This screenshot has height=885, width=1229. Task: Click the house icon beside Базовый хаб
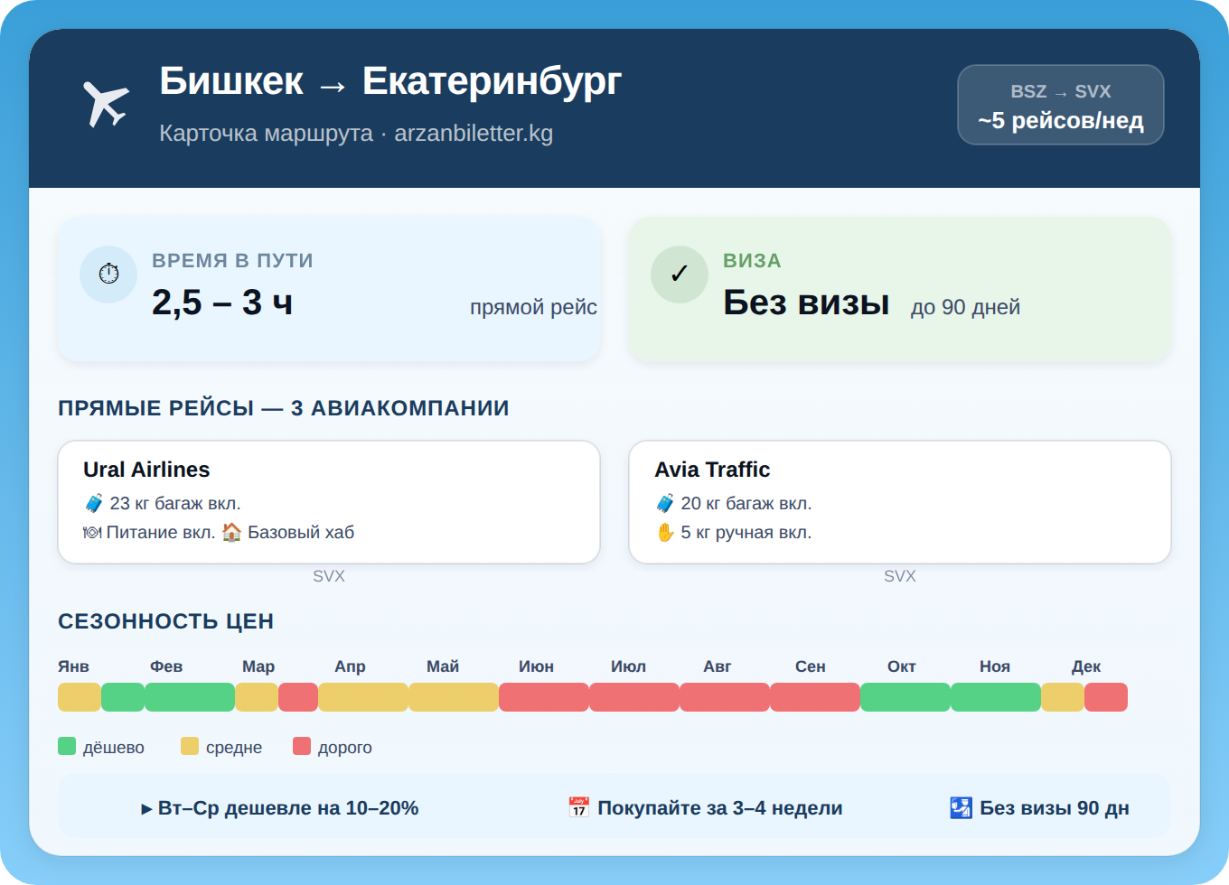233,532
